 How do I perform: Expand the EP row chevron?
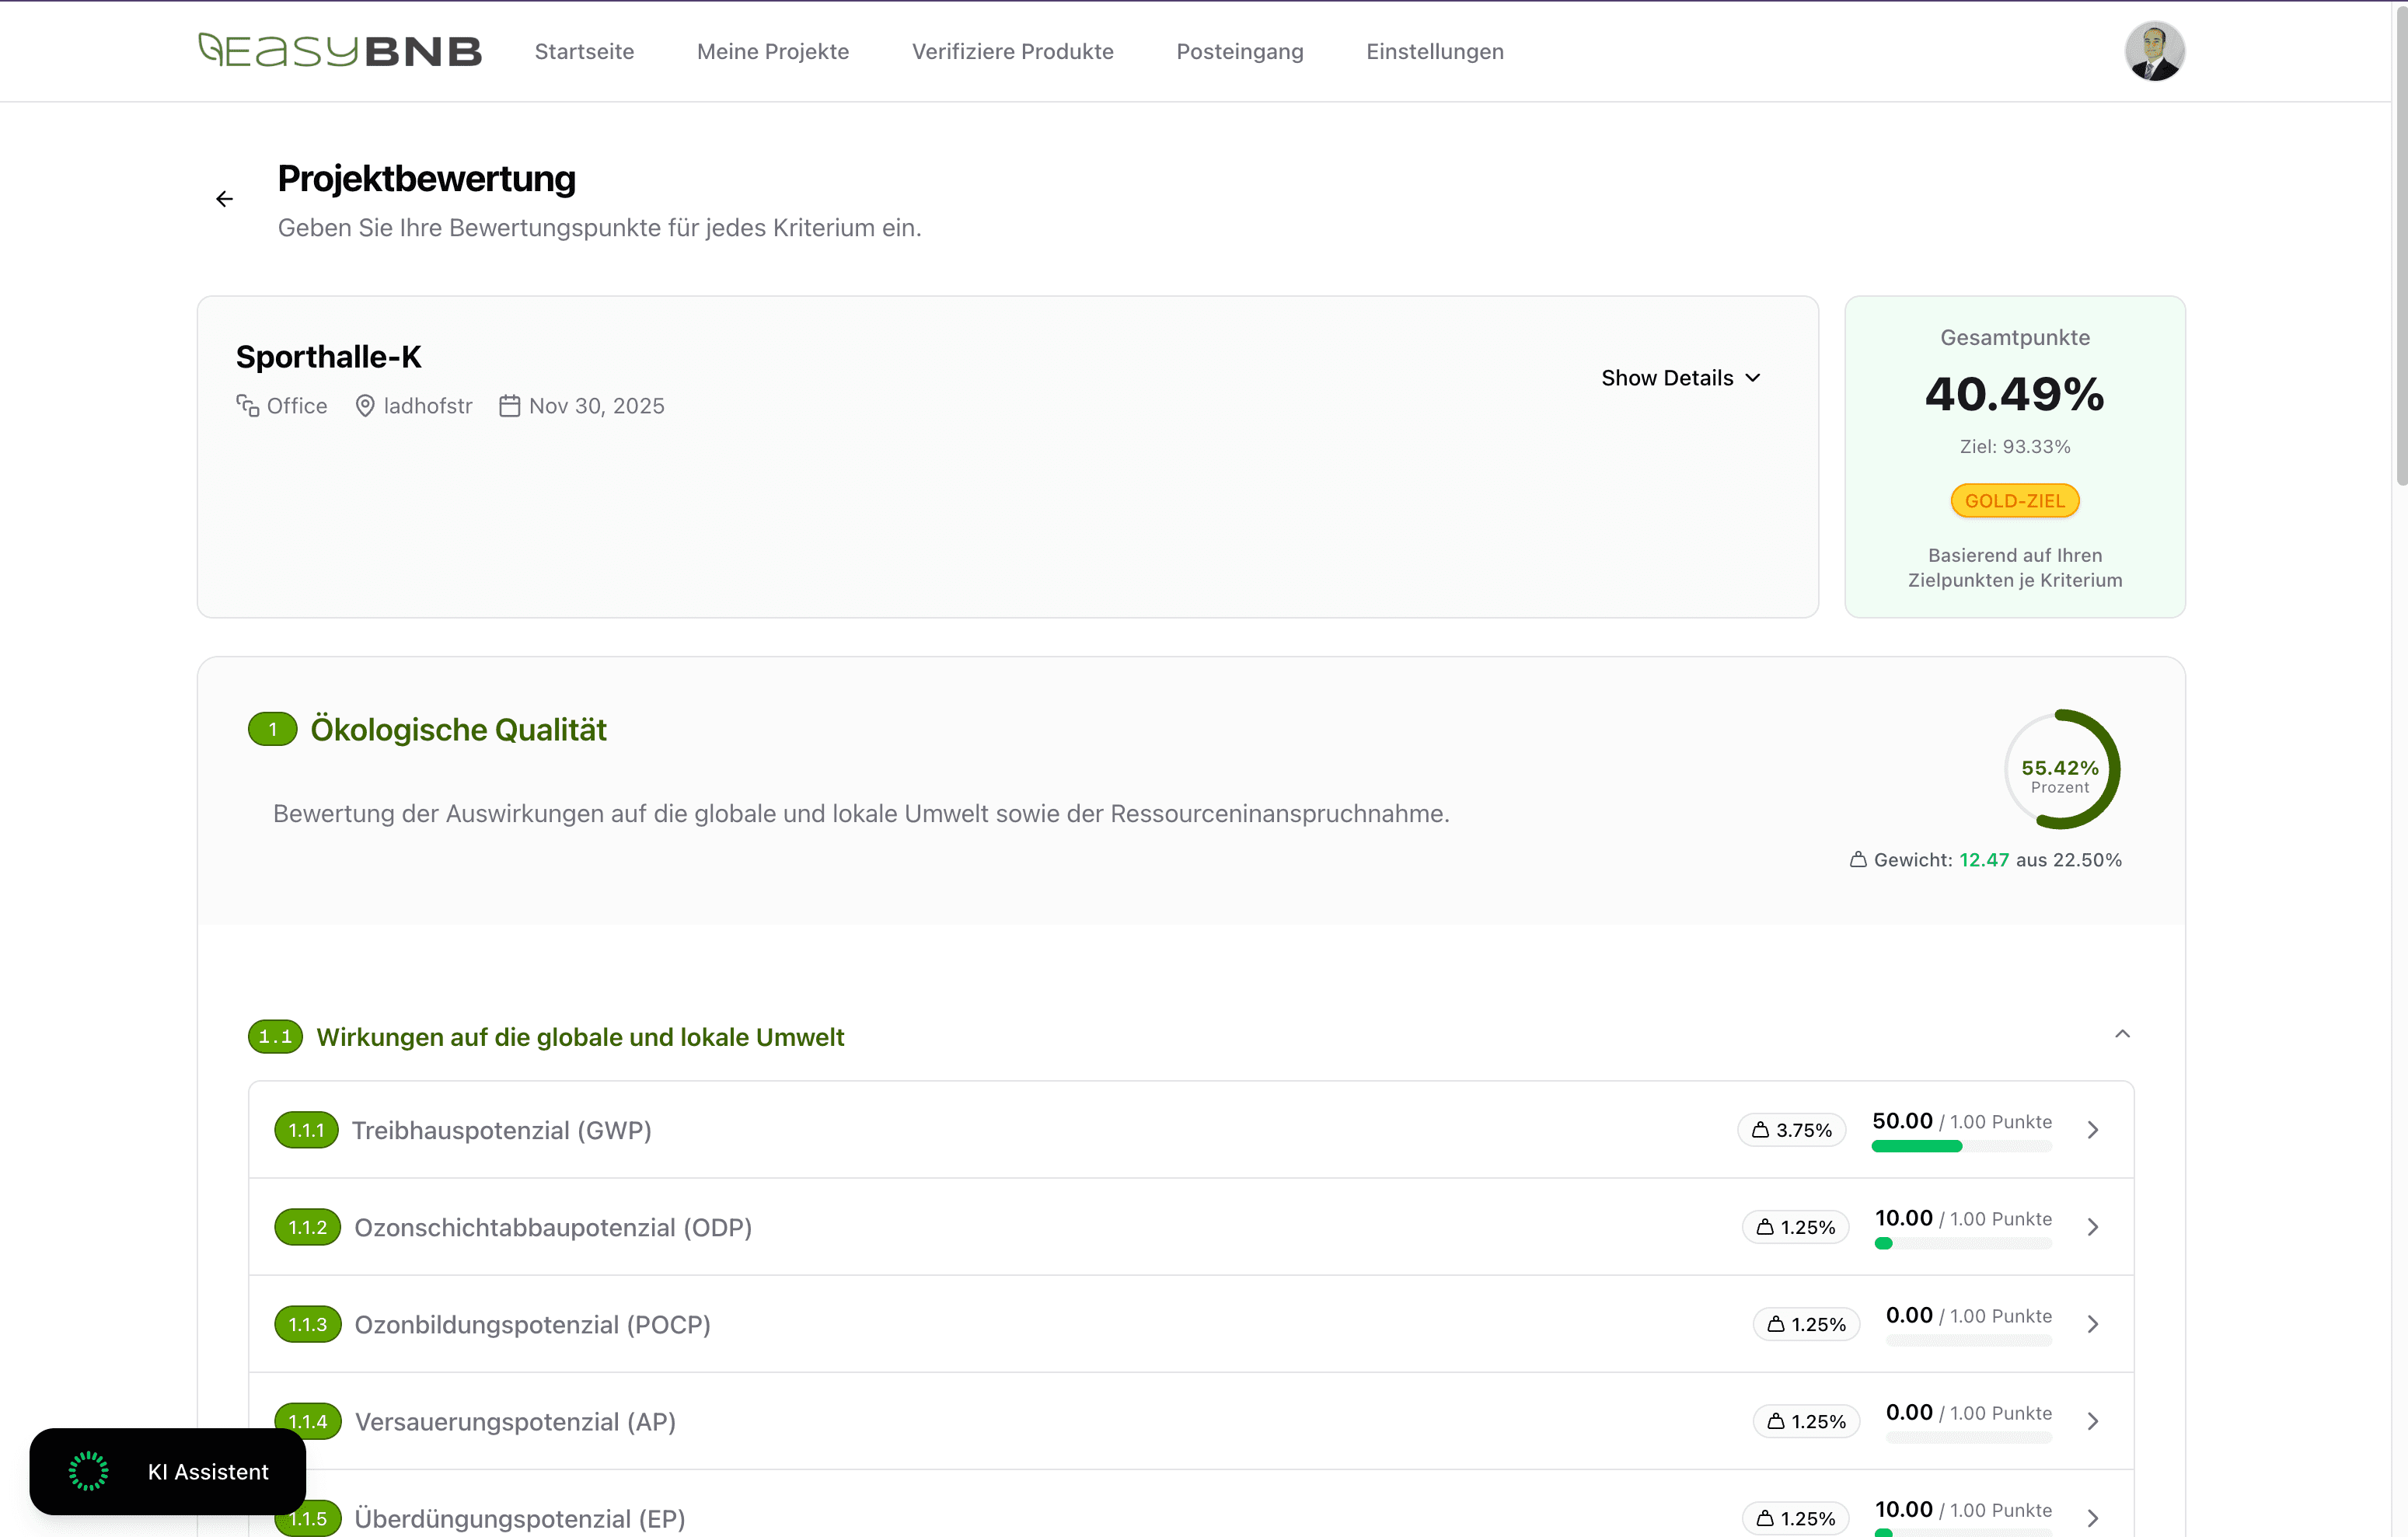click(2092, 1518)
